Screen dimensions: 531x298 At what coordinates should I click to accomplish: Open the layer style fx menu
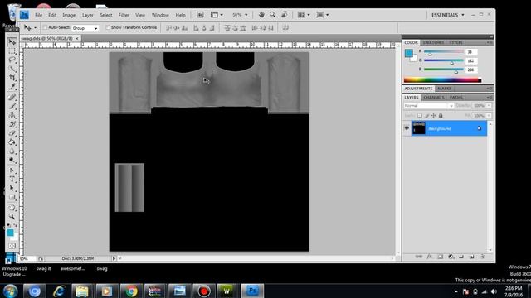[430, 257]
